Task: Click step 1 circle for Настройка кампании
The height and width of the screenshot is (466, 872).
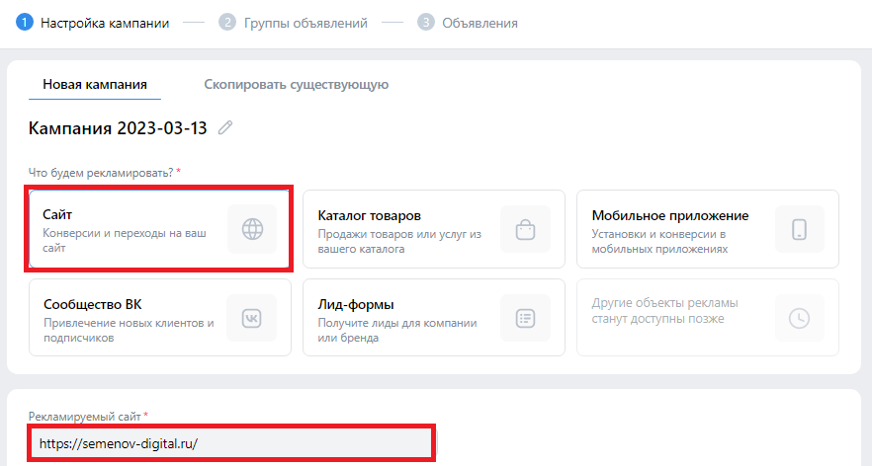Action: pos(25,23)
